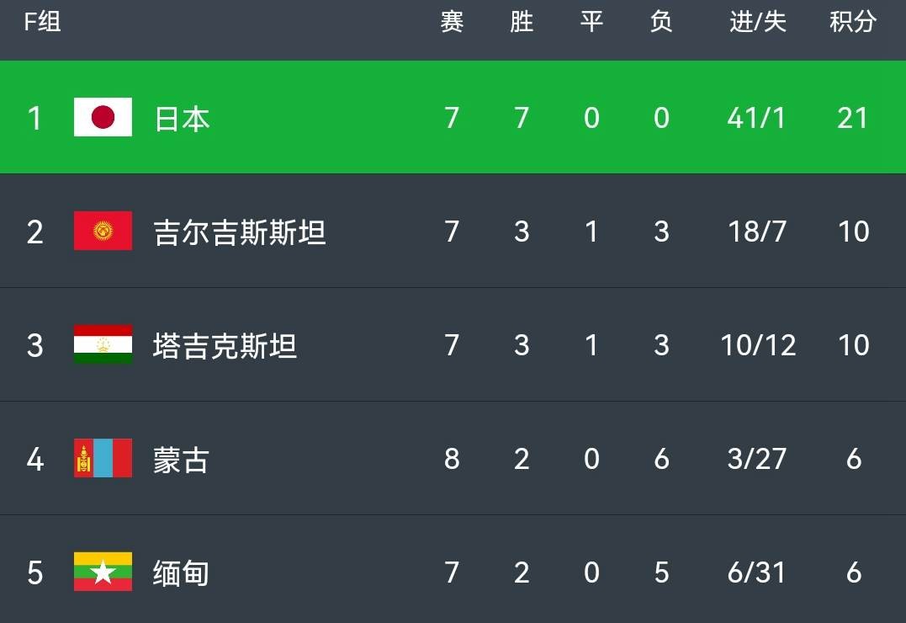Click the Mongolia flag icon
Viewport: 906px width, 623px height.
103,458
